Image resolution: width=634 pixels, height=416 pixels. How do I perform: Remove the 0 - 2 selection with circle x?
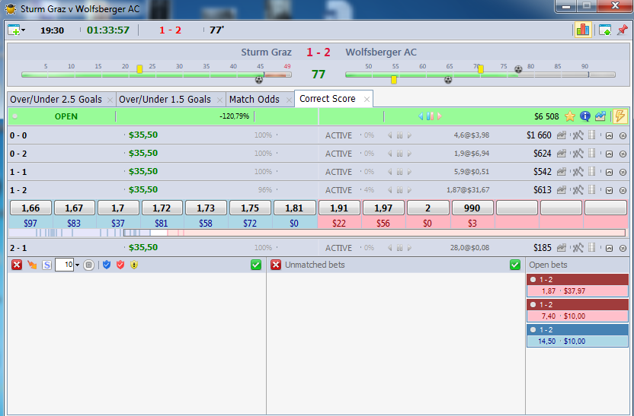[x=623, y=154]
